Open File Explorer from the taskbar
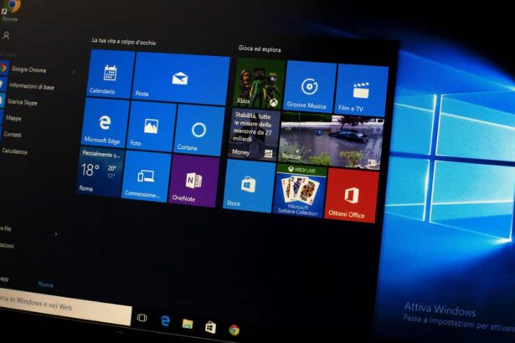 coord(188,324)
